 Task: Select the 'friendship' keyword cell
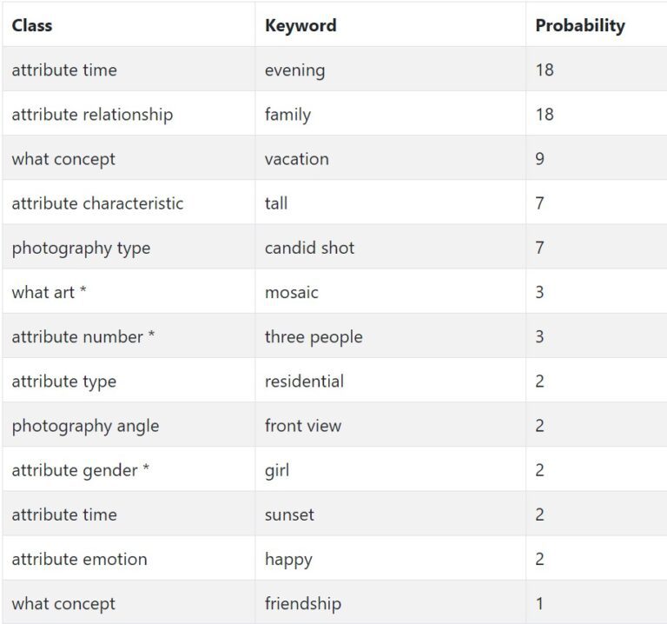tap(390, 603)
